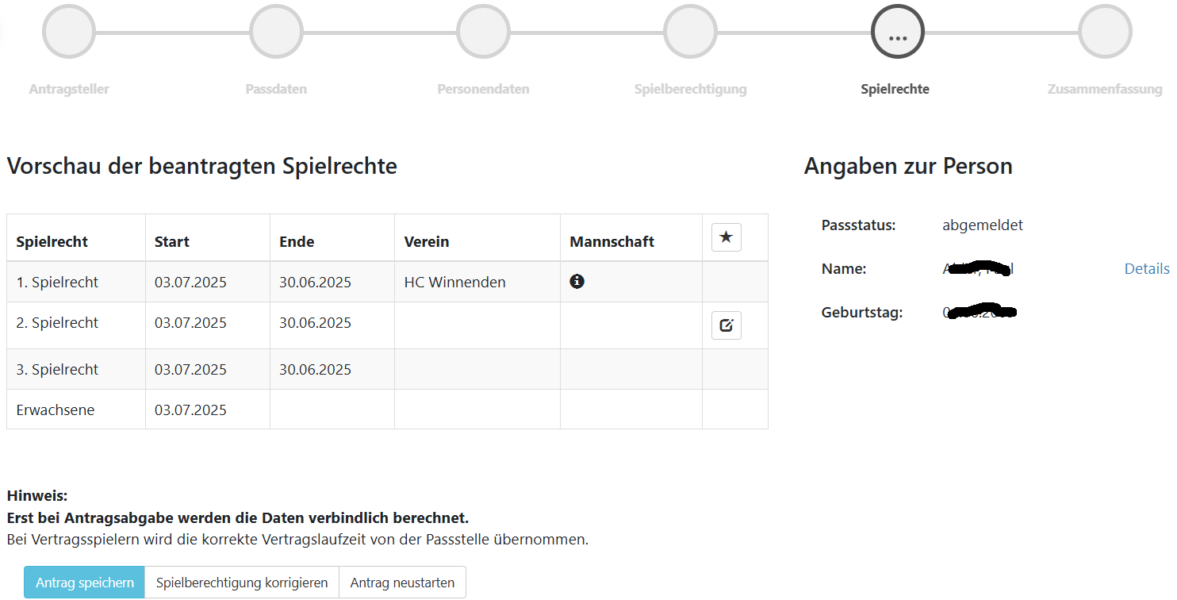Jump to the Zusammenfassung step circle
Viewport: 1177px width, 600px height.
[x=1105, y=32]
